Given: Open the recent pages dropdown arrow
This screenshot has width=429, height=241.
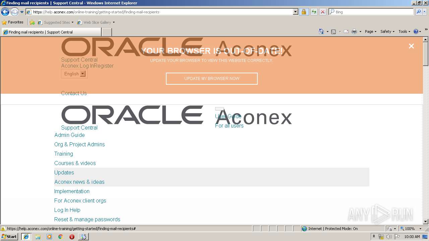Looking at the screenshot, I should coord(22,12).
